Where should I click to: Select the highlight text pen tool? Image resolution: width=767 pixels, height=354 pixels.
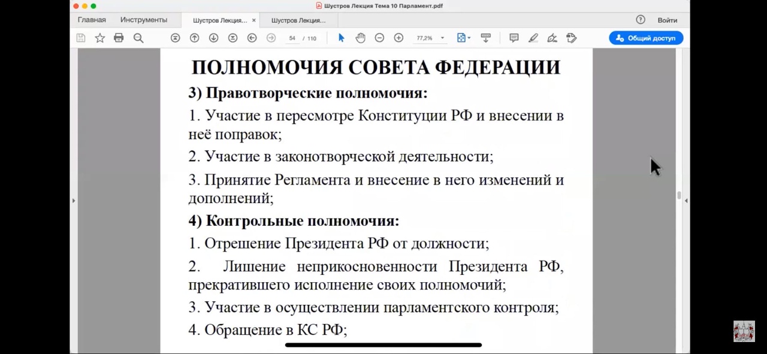[533, 38]
